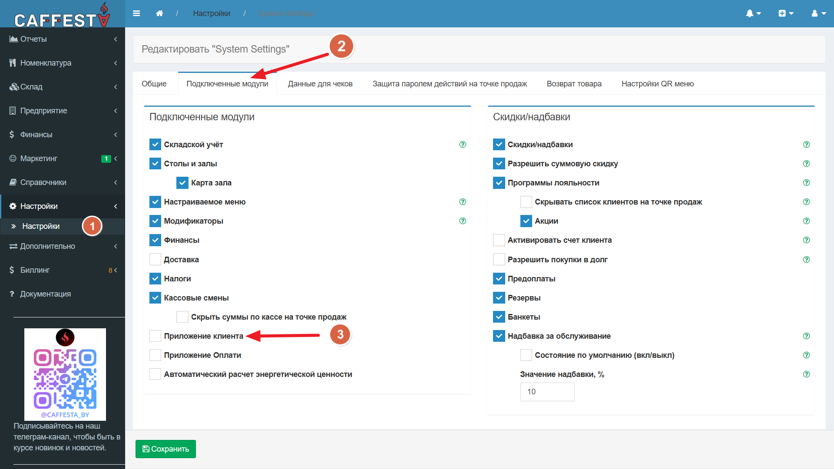Enable Разрешить покупки в долг checkbox
This screenshot has height=469, width=834.
(x=499, y=260)
